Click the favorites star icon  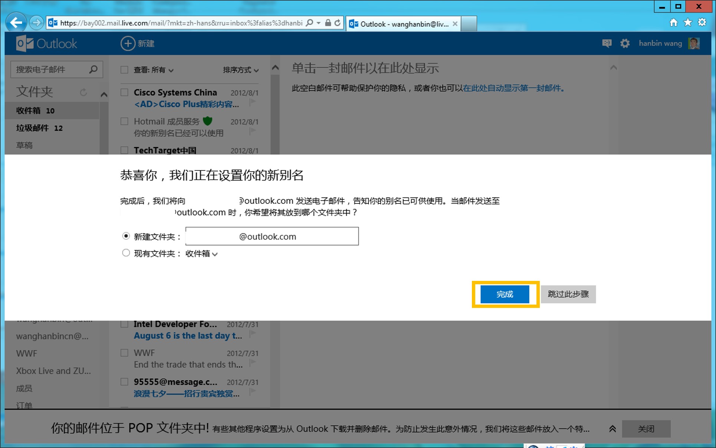click(x=688, y=23)
